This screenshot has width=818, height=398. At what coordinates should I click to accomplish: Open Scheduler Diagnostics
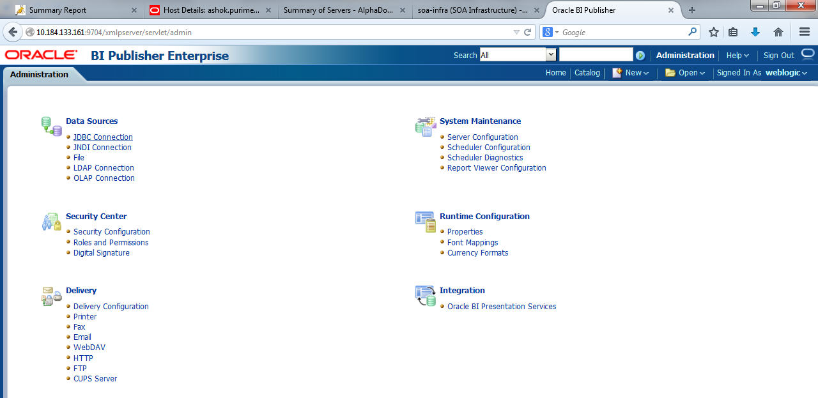[x=485, y=158]
